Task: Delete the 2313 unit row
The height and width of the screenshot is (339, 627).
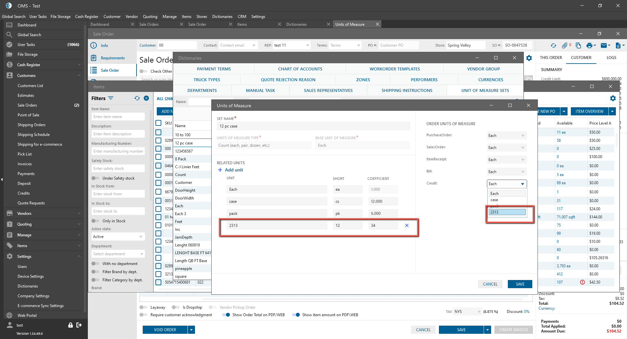Action: point(407,225)
